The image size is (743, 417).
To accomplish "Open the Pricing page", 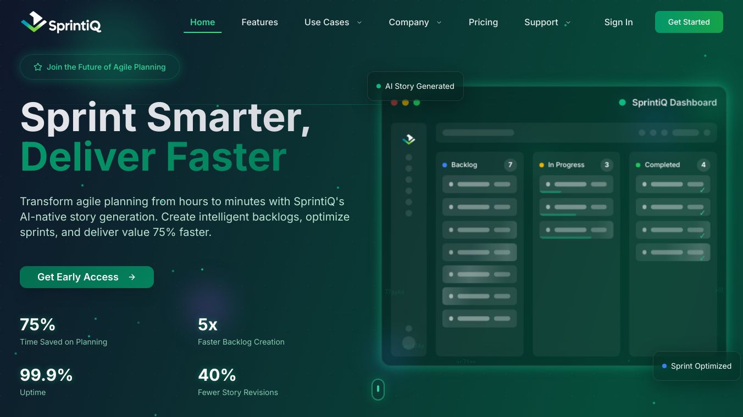I will (483, 22).
